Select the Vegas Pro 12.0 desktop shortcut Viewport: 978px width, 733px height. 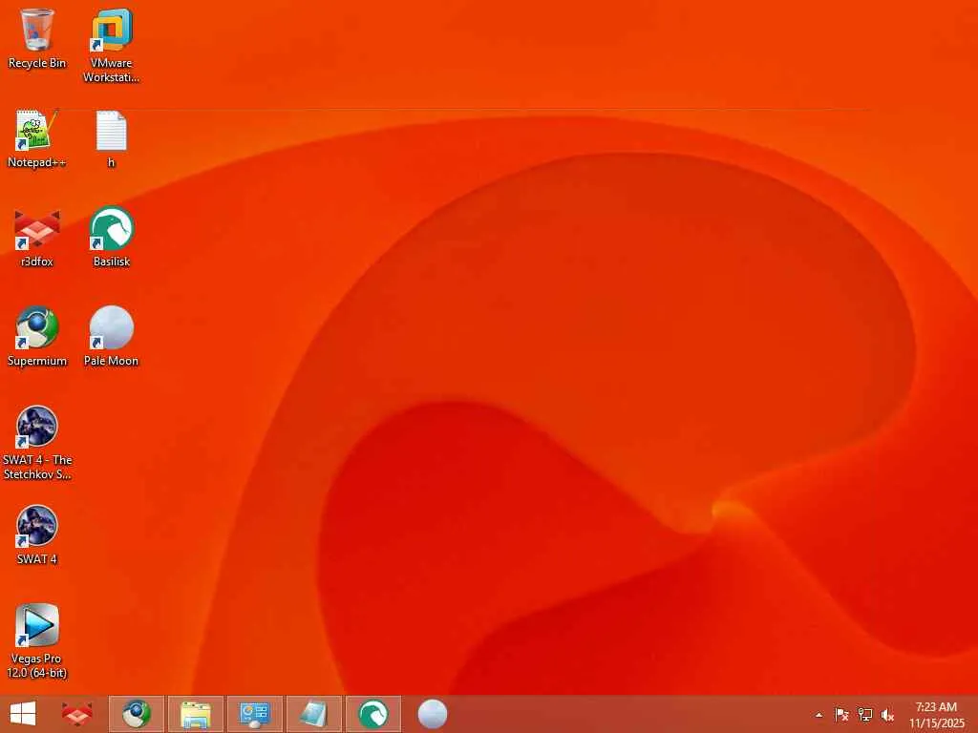(x=37, y=640)
